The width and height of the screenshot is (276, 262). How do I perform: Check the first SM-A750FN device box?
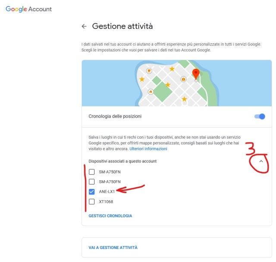pyautogui.click(x=92, y=172)
